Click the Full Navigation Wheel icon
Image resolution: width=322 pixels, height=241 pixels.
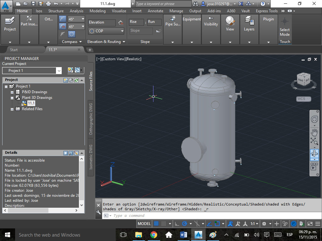coord(314,120)
